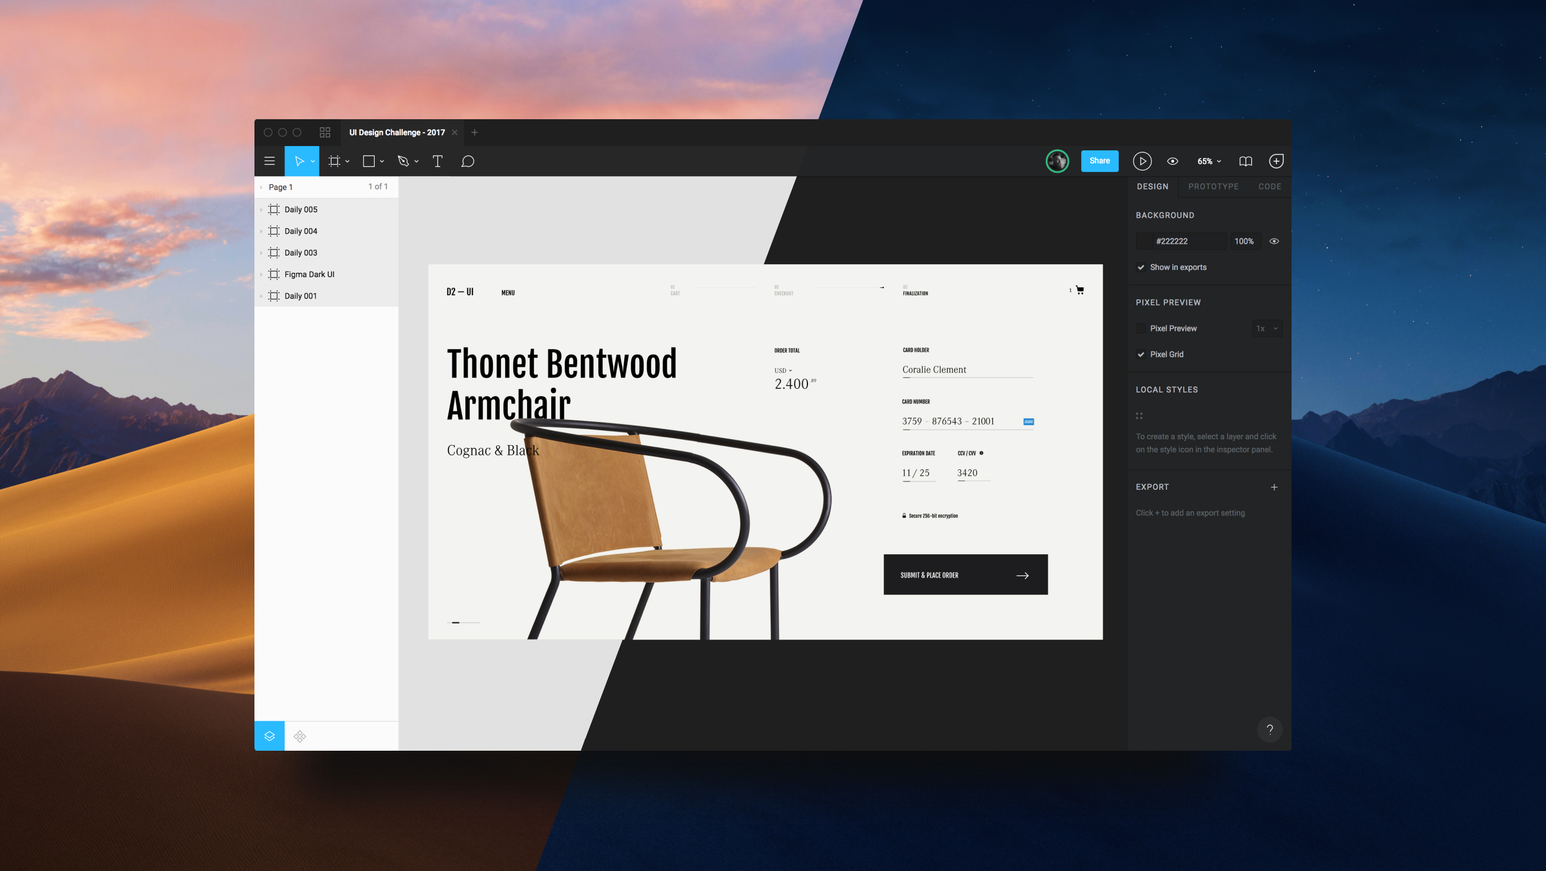Switch to the Components assets panel
This screenshot has height=871, width=1546.
click(300, 736)
